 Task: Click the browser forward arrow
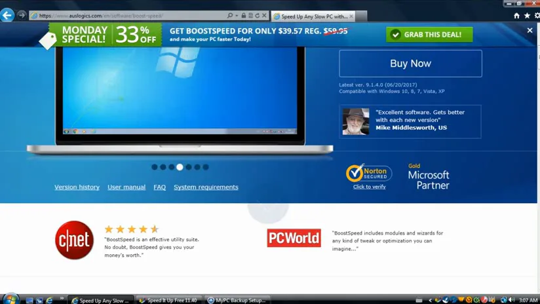point(22,15)
